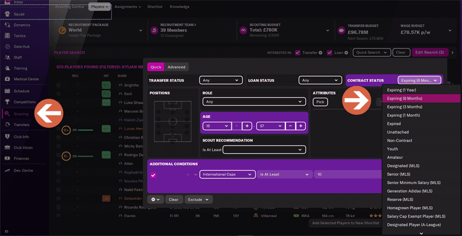The width and height of the screenshot is (462, 236).
Task: Click Clear at the filter panel bottom
Action: (x=173, y=200)
